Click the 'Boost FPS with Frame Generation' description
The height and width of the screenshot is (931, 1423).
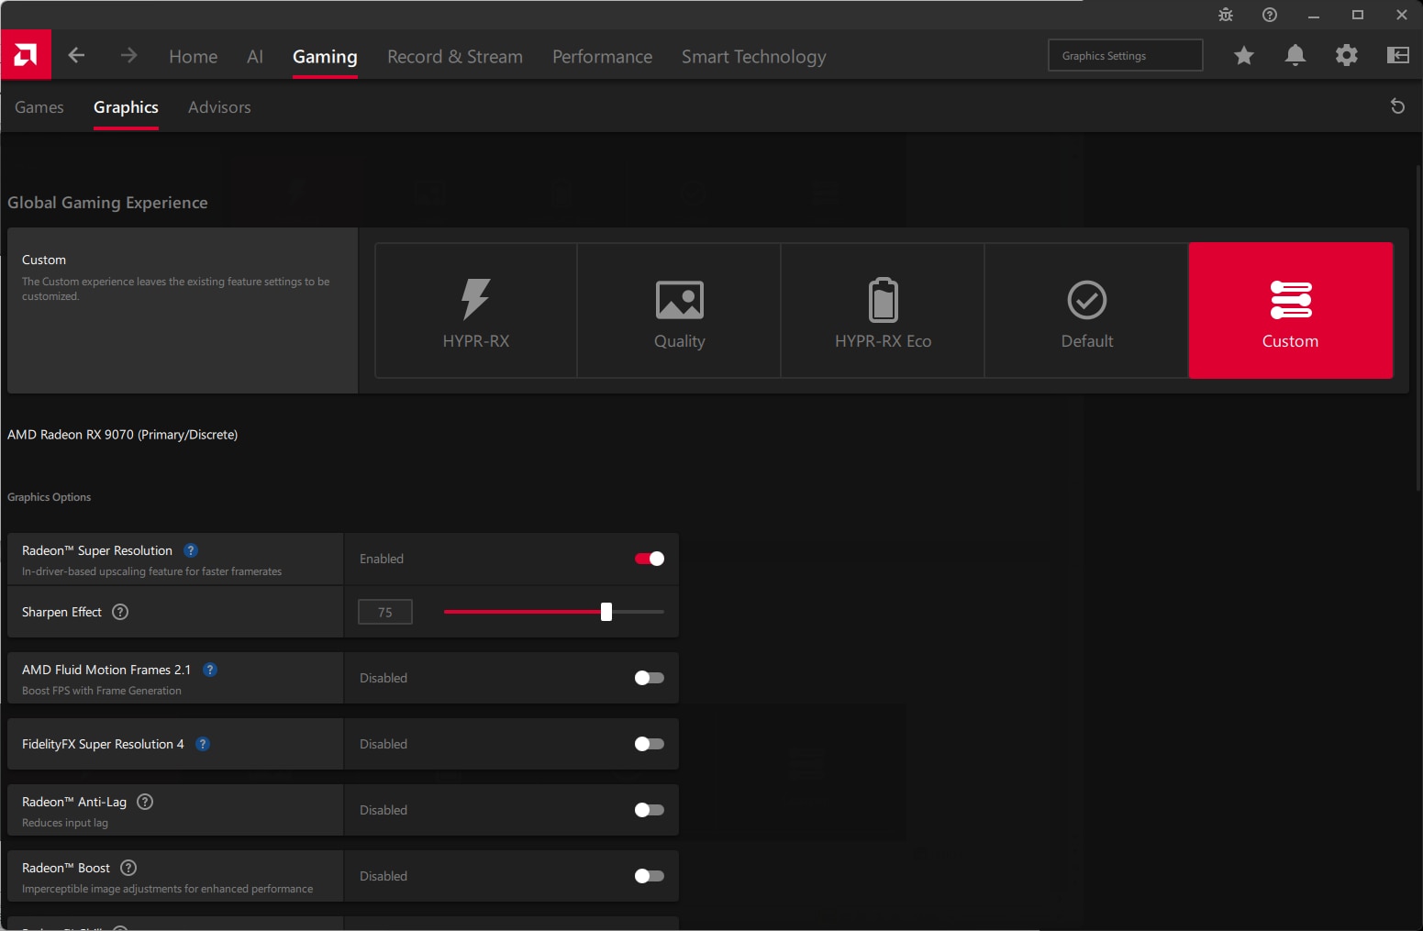pos(102,691)
